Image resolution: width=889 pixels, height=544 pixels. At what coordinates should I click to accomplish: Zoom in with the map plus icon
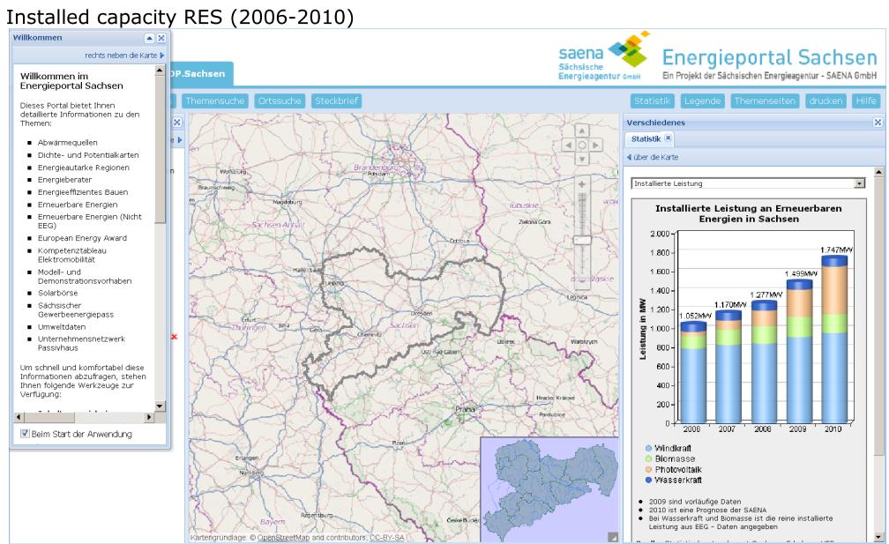tap(582, 184)
